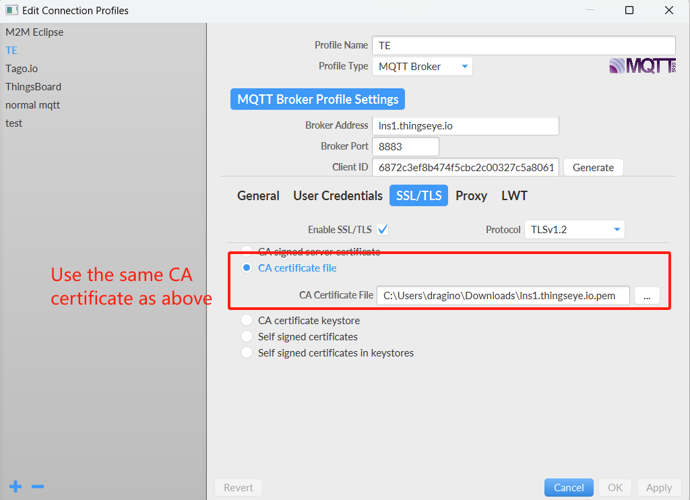Select CA certificate file radio button
Image resolution: width=690 pixels, height=500 pixels.
247,268
